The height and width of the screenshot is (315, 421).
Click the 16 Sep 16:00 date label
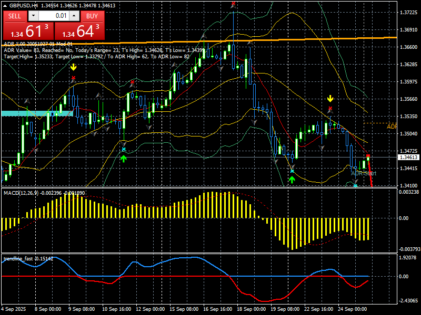tap(217, 309)
